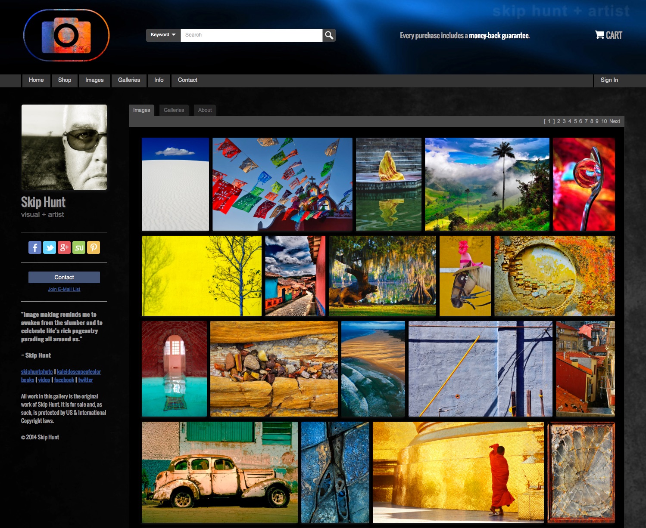The image size is (646, 528).
Task: Open the horse with pink hat thumbnail
Action: pyautogui.click(x=465, y=276)
